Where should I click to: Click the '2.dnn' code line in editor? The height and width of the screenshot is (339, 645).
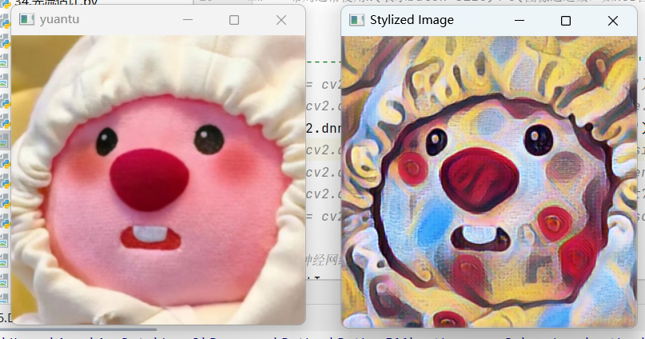[324, 129]
